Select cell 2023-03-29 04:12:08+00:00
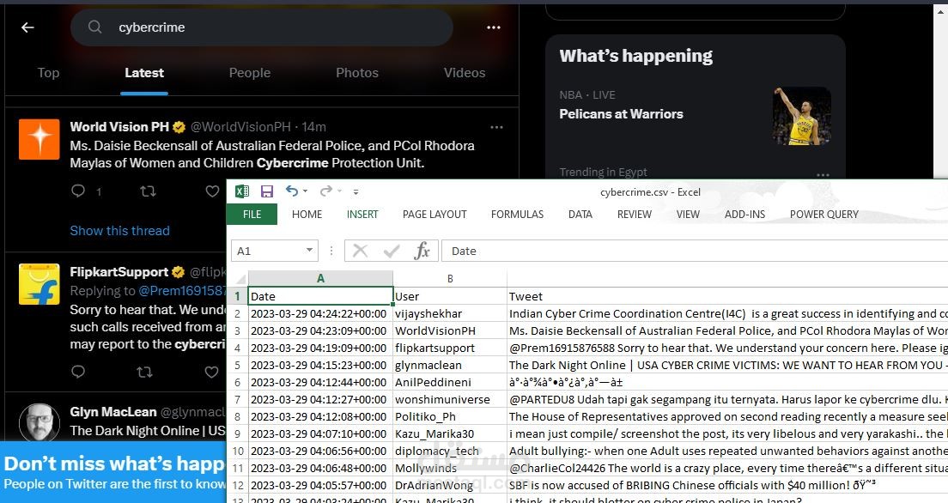948x503 pixels. click(320, 416)
